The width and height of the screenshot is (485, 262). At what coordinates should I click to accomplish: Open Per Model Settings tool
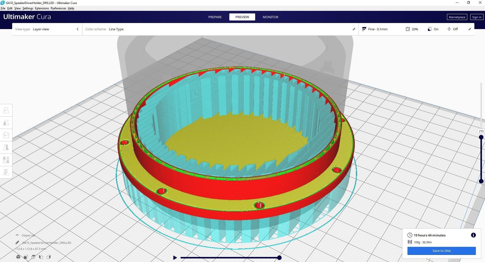[x=6, y=160]
